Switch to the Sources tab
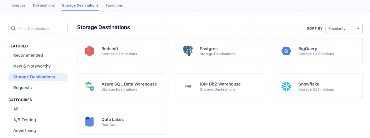Image resolution: width=370 pixels, height=138 pixels. [18, 5]
